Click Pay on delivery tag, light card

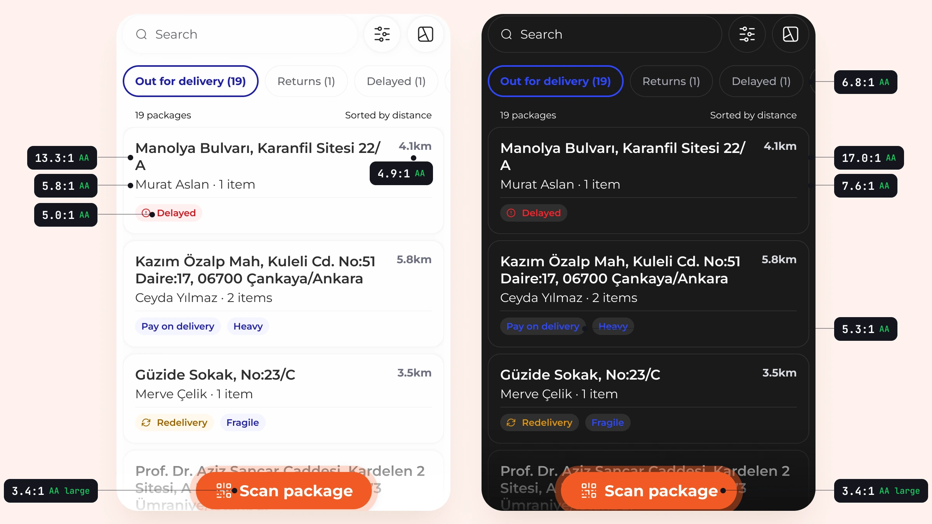[x=178, y=326]
